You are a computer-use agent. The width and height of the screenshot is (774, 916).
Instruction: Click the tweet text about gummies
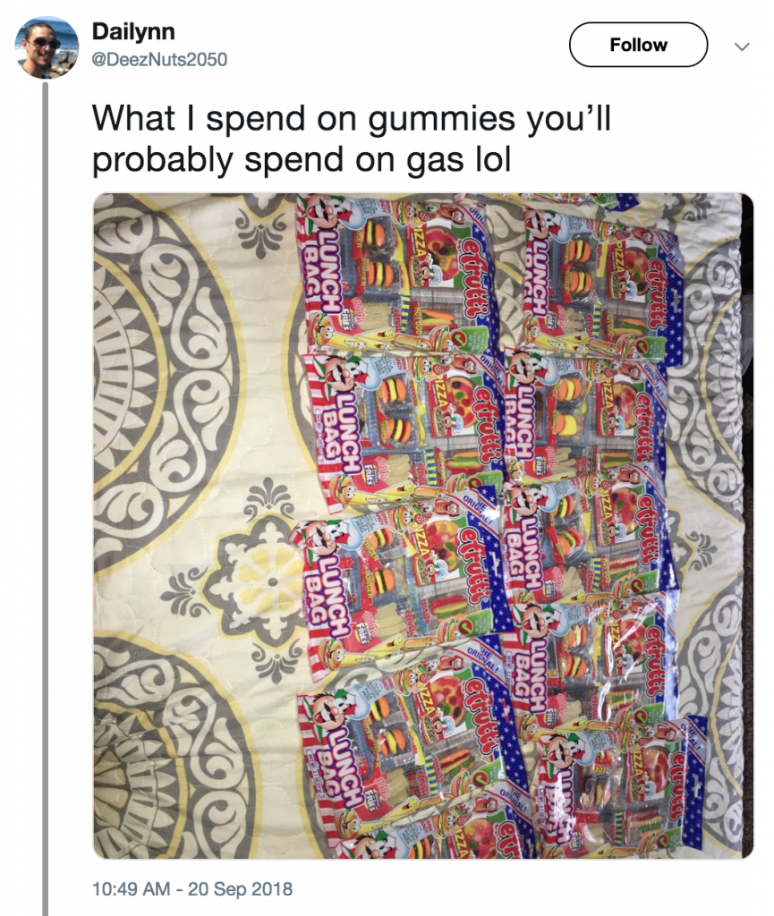[x=351, y=139]
